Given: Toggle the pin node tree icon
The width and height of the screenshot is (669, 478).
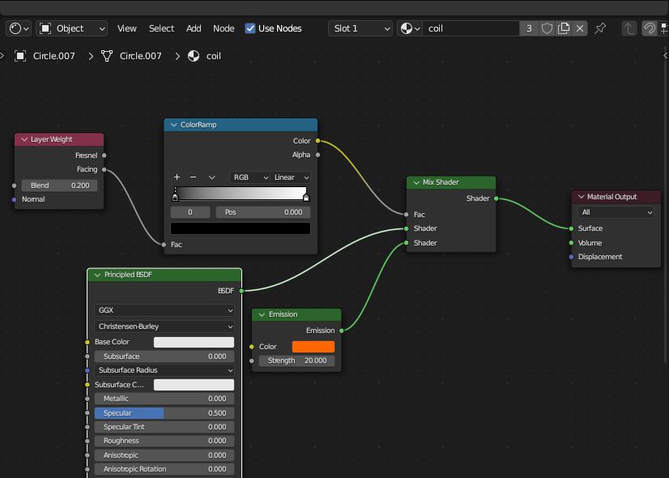Looking at the screenshot, I should 600,28.
